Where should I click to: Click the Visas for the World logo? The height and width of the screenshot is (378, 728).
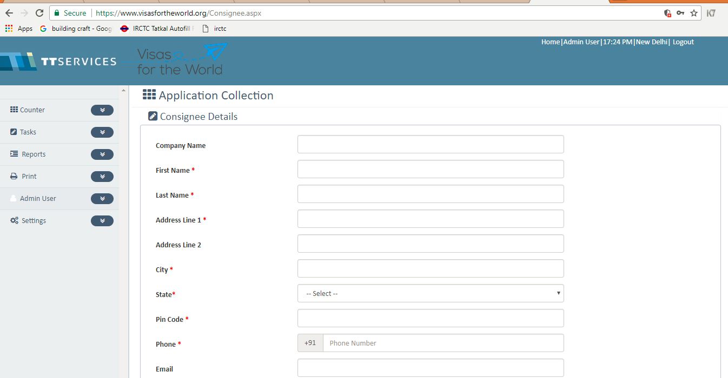(x=181, y=60)
